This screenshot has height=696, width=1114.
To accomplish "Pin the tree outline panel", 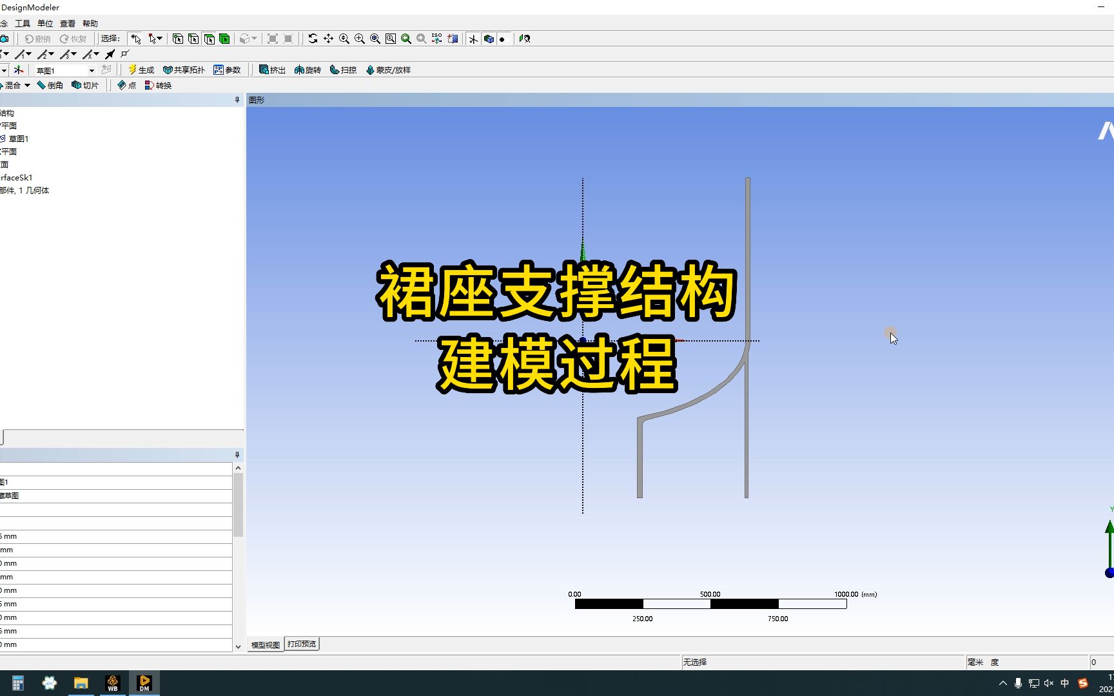I will [237, 100].
